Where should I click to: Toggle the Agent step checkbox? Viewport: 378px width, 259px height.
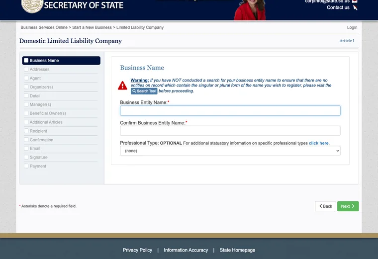[x=26, y=78]
